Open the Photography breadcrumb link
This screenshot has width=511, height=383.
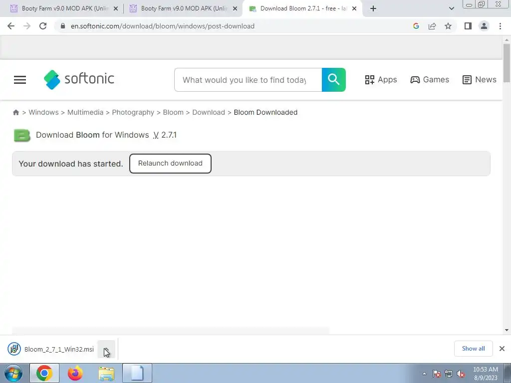pos(133,112)
